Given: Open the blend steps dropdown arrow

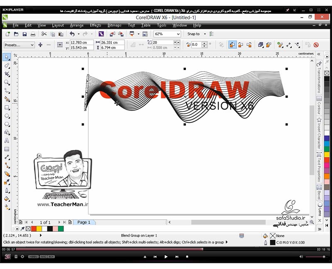Looking at the screenshot, I should [x=175, y=43].
